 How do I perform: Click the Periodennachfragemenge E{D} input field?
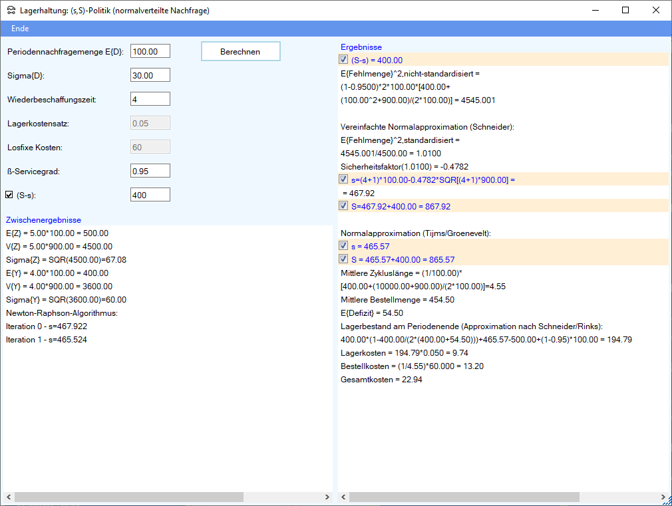(150, 51)
